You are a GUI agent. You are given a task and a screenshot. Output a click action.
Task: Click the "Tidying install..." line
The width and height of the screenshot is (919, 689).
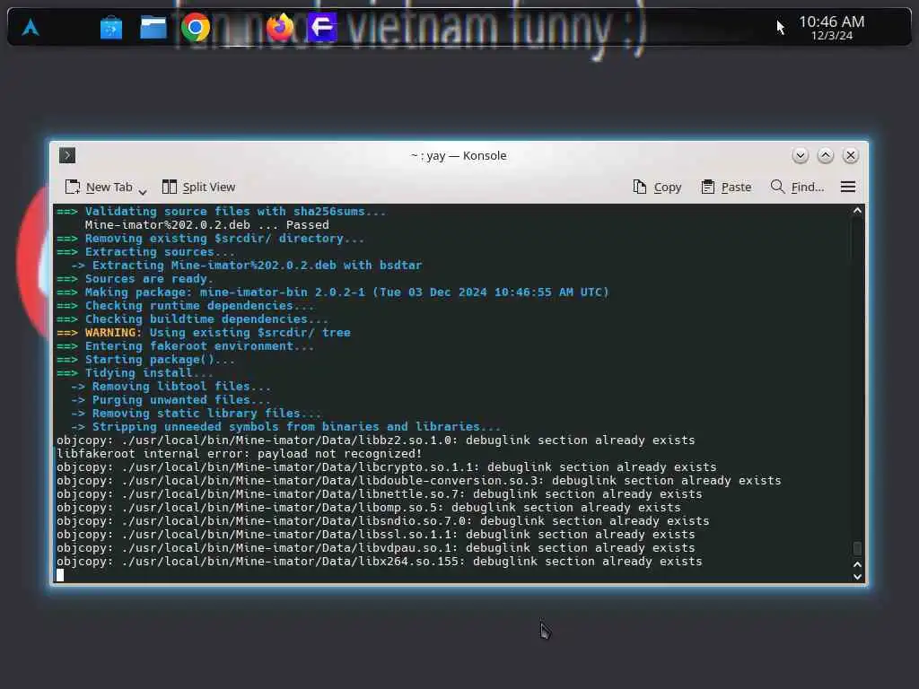pyautogui.click(x=135, y=373)
